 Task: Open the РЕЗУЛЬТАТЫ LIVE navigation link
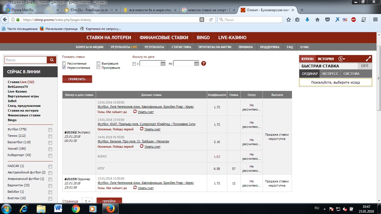[124, 47]
